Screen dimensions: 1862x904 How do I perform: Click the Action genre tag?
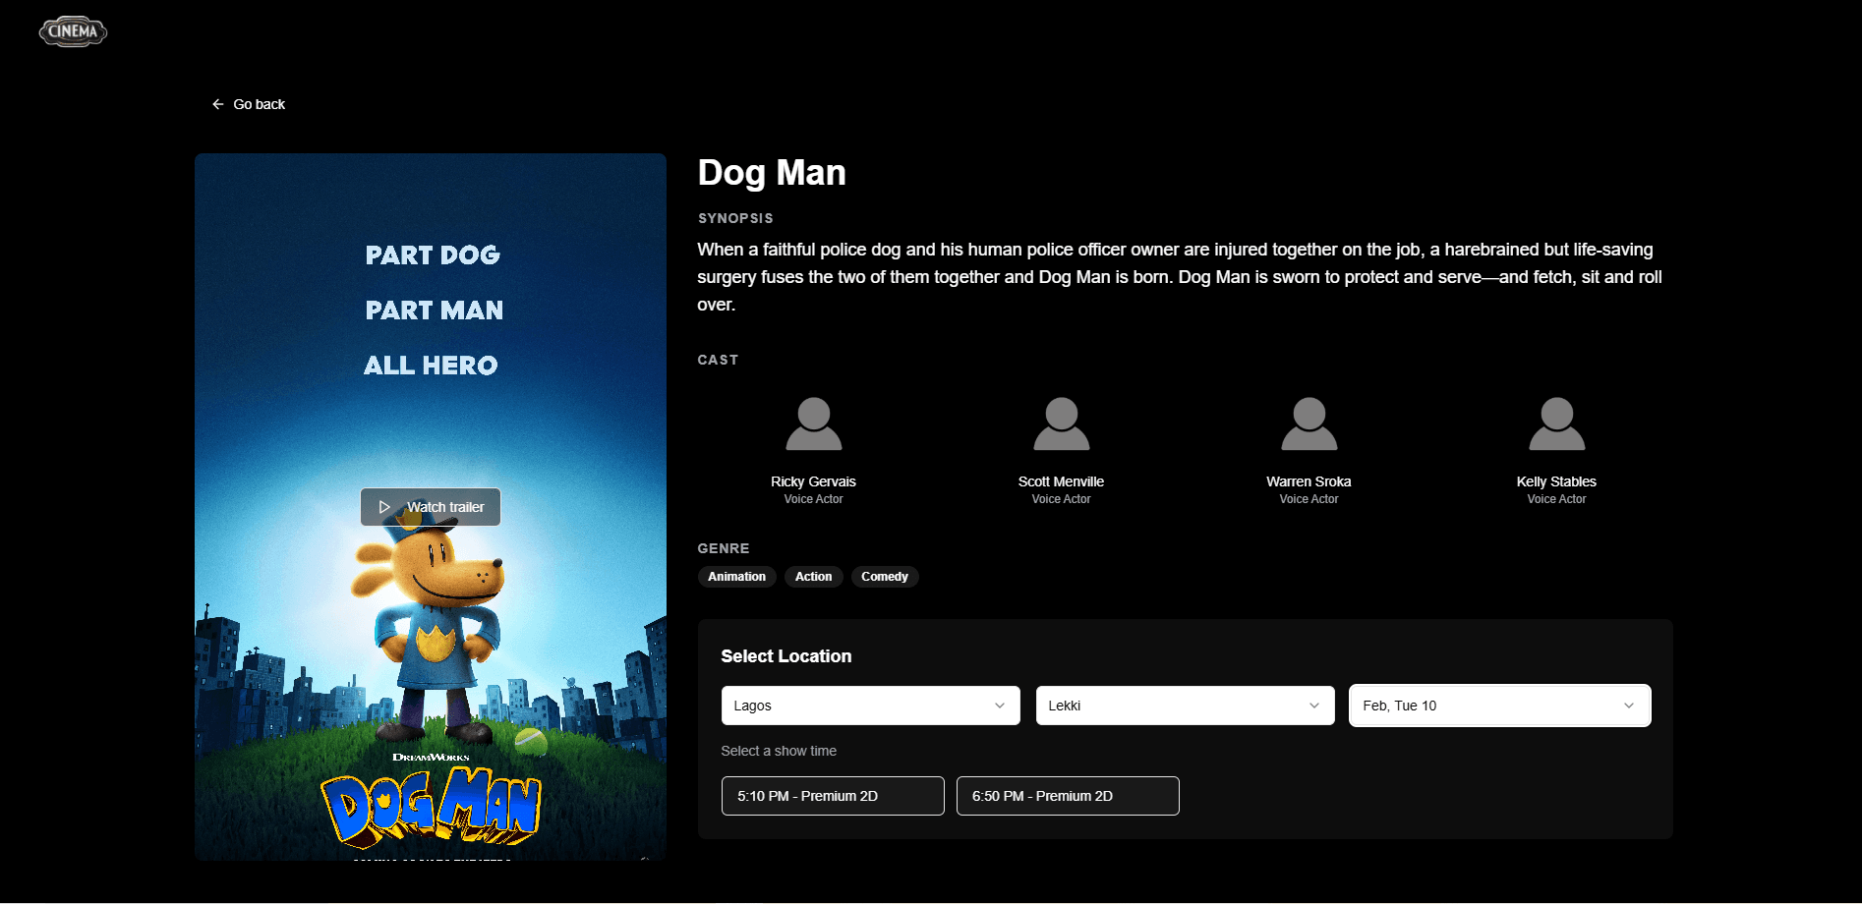813,577
